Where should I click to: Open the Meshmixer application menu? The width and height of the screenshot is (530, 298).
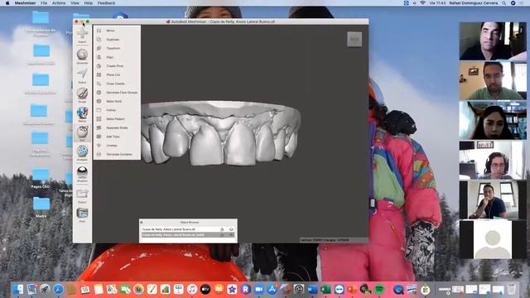25,3
